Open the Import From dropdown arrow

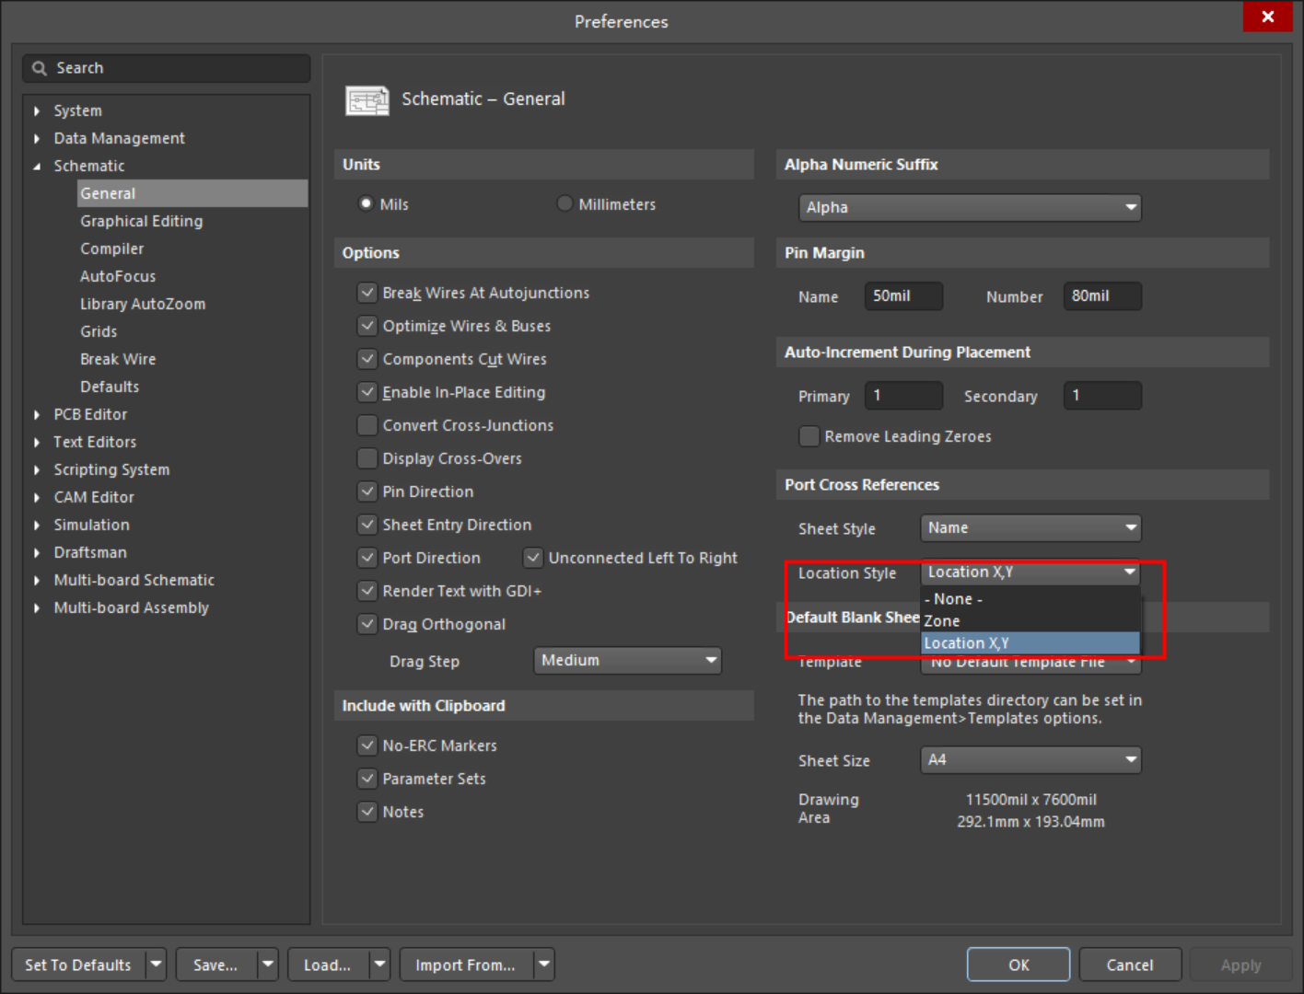point(544,965)
